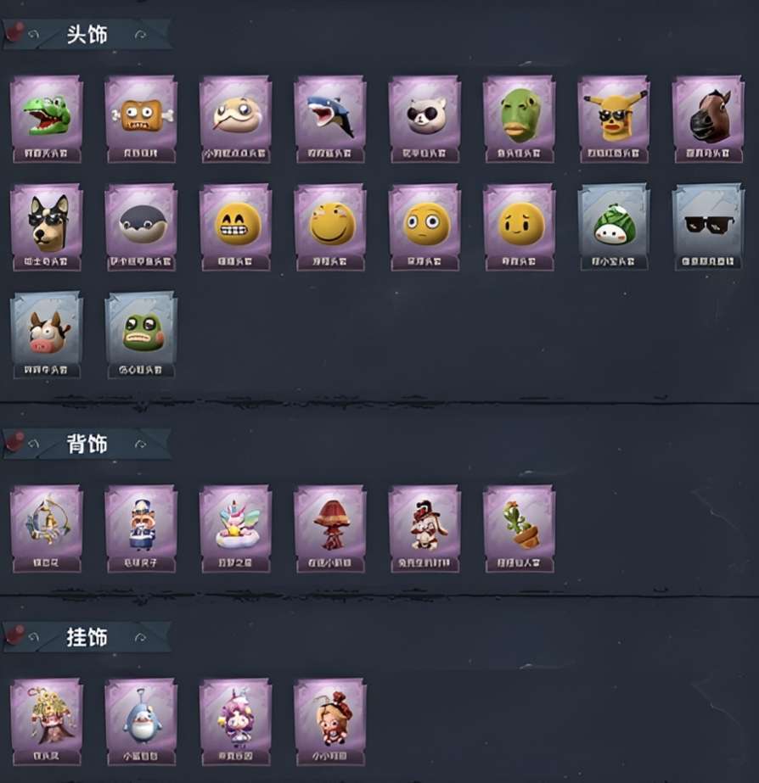This screenshot has height=783, width=759.
Task: Select the pixel sunglasses accessory card
Action: tap(707, 227)
